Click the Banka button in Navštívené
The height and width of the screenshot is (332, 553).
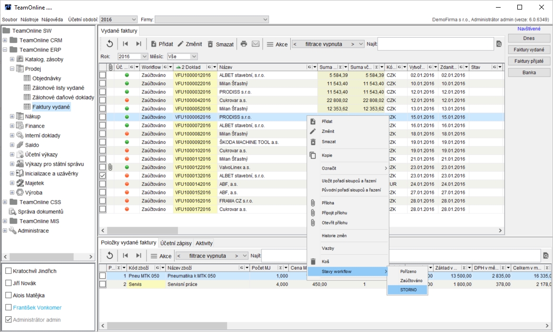529,72
